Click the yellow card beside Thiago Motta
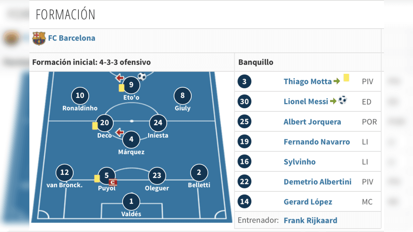Viewport: 413px width, 232px height. (x=346, y=78)
